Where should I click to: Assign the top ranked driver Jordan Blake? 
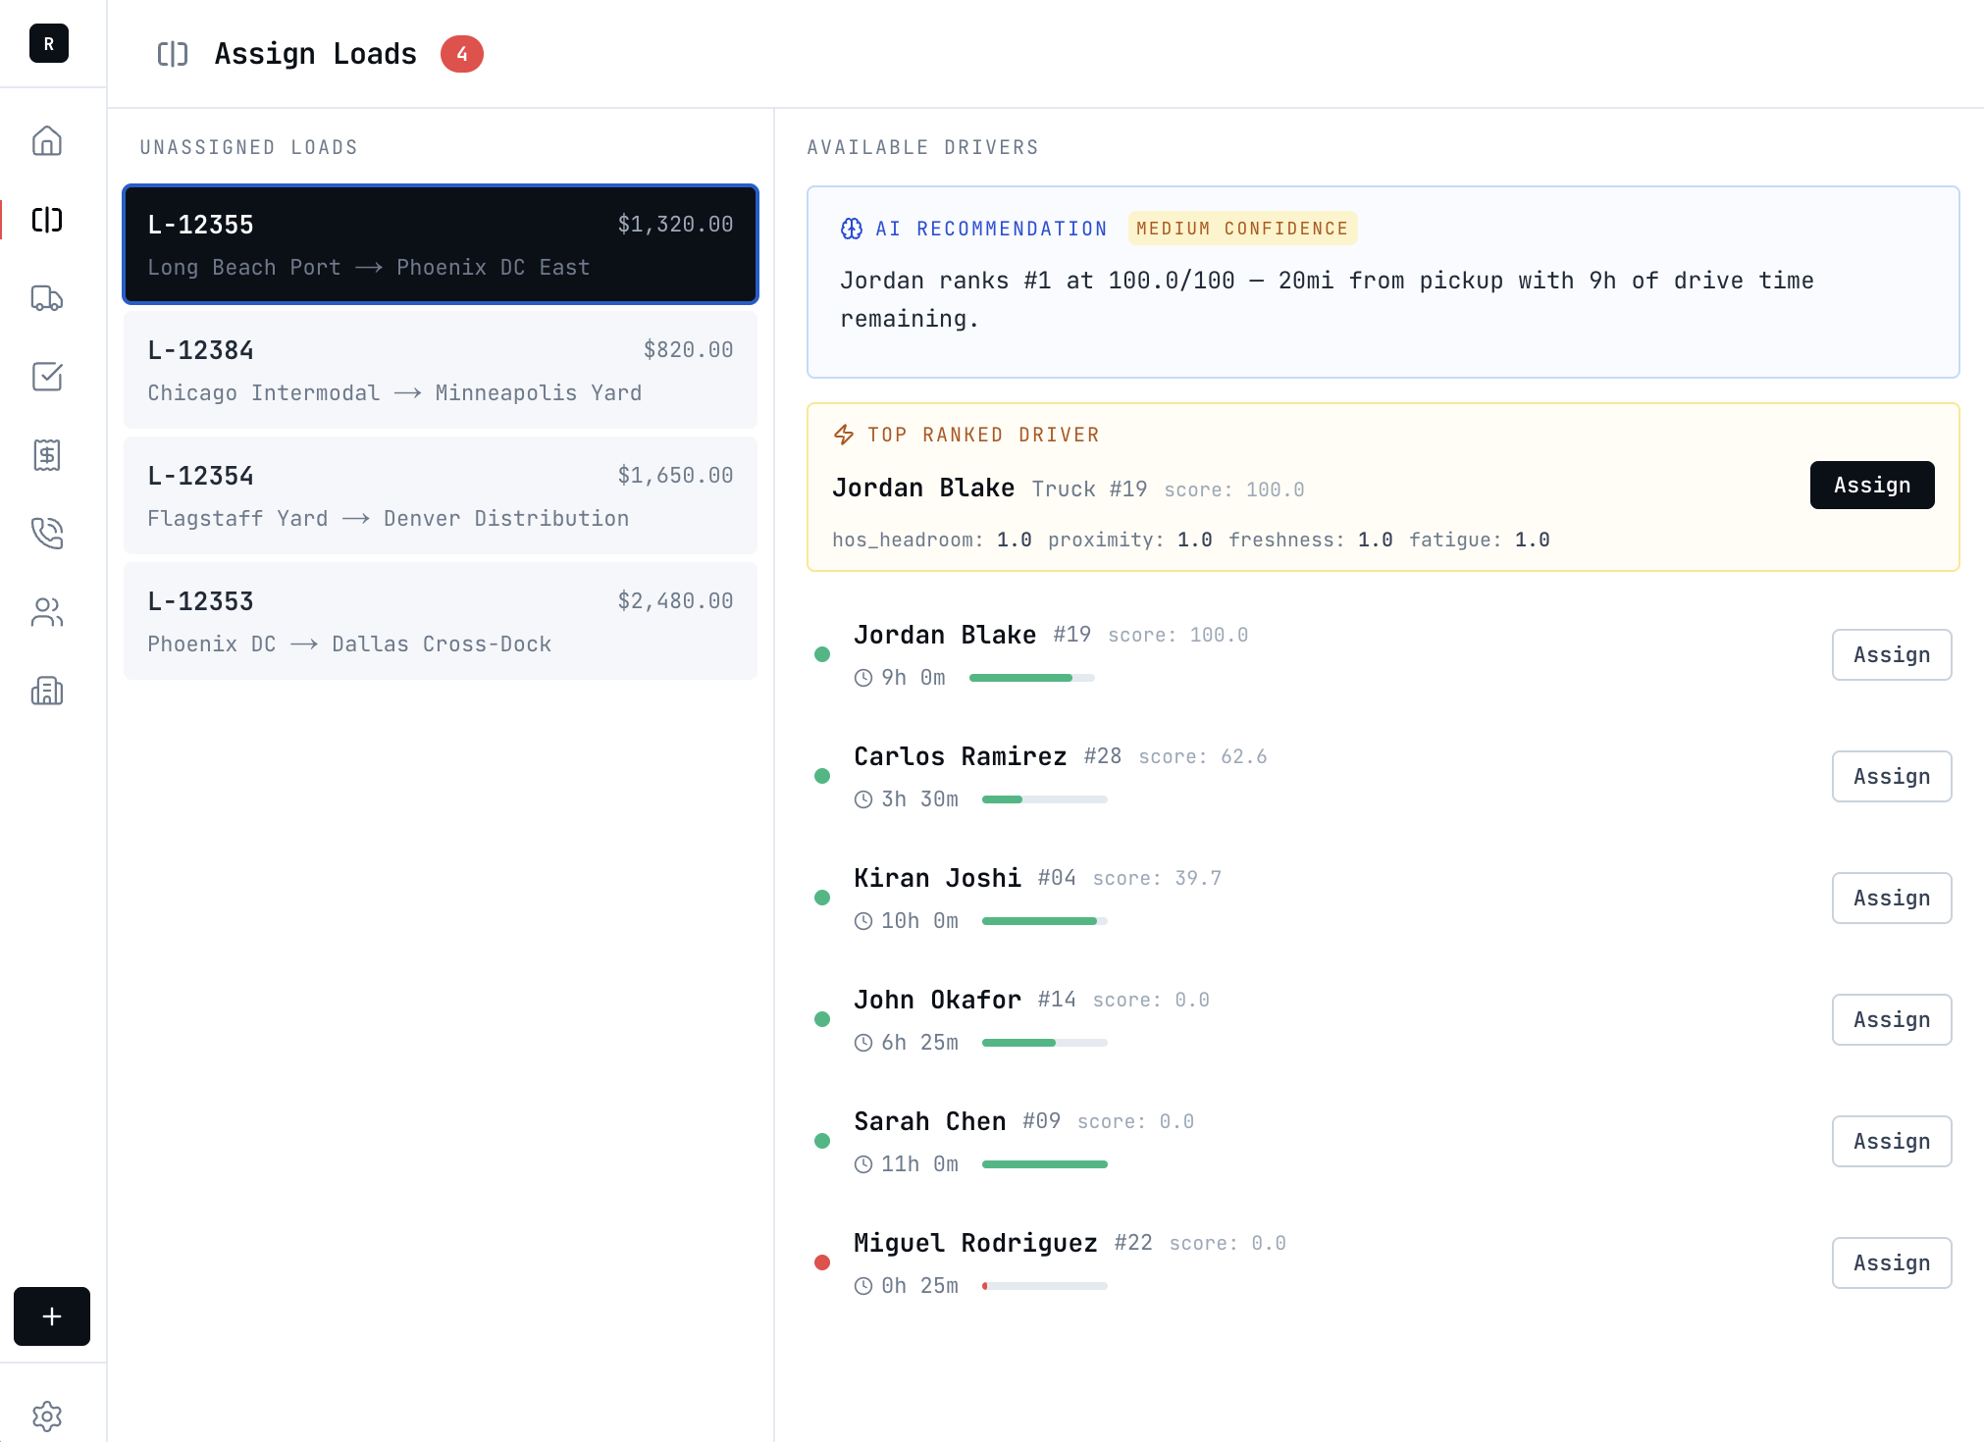(x=1871, y=485)
